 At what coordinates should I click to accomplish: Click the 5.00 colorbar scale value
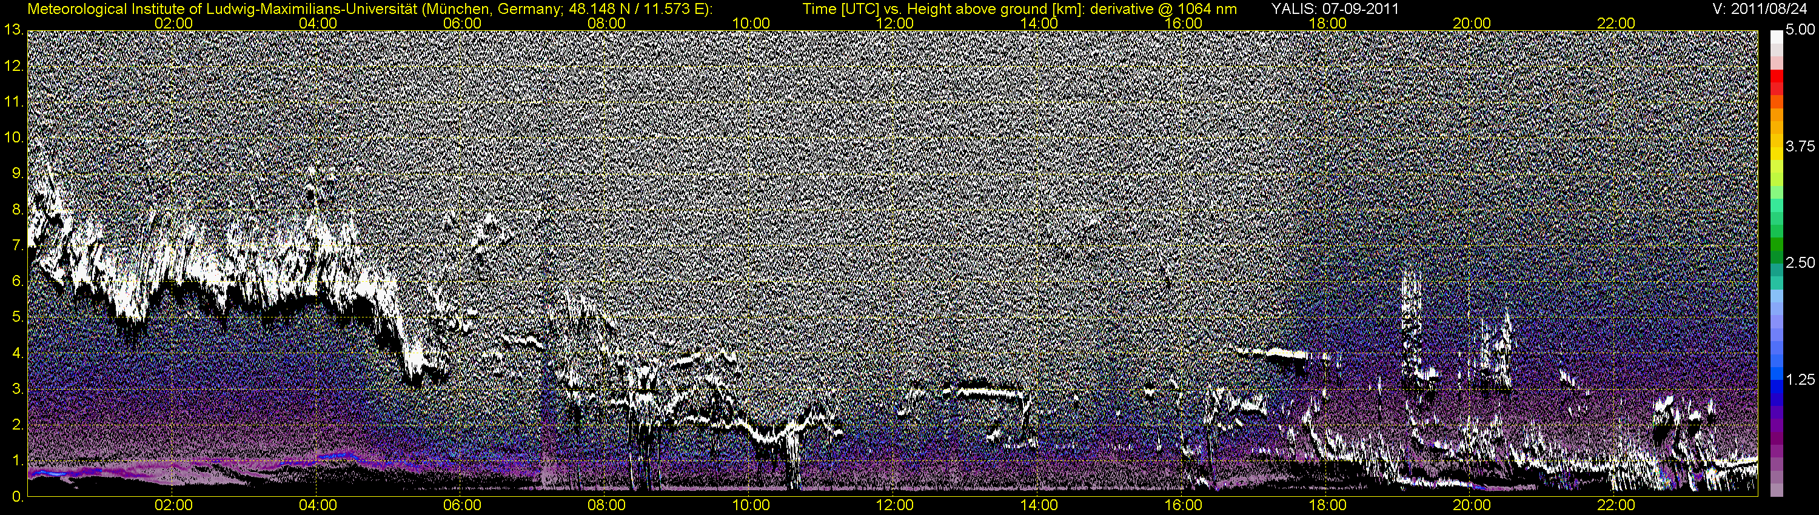1800,30
